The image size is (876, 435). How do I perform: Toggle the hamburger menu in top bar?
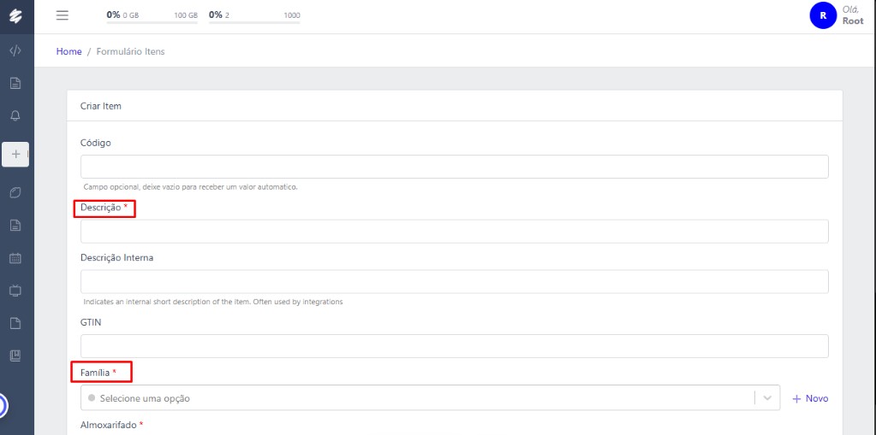[x=62, y=15]
